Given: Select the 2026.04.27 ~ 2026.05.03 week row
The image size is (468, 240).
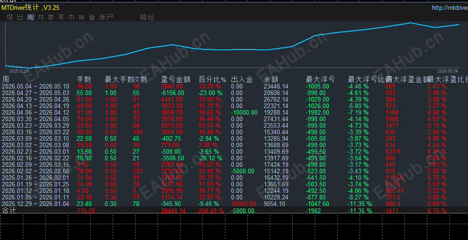Looking at the screenshot, I should point(234,93).
